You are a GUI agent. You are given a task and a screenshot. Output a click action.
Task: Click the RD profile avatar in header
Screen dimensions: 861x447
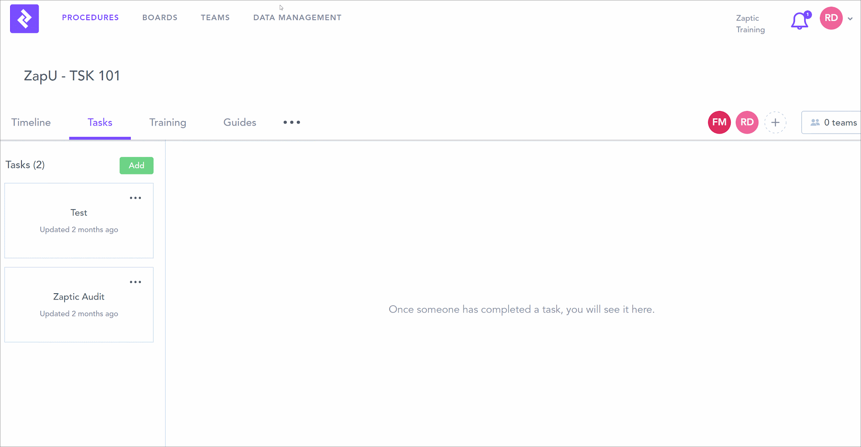point(831,18)
